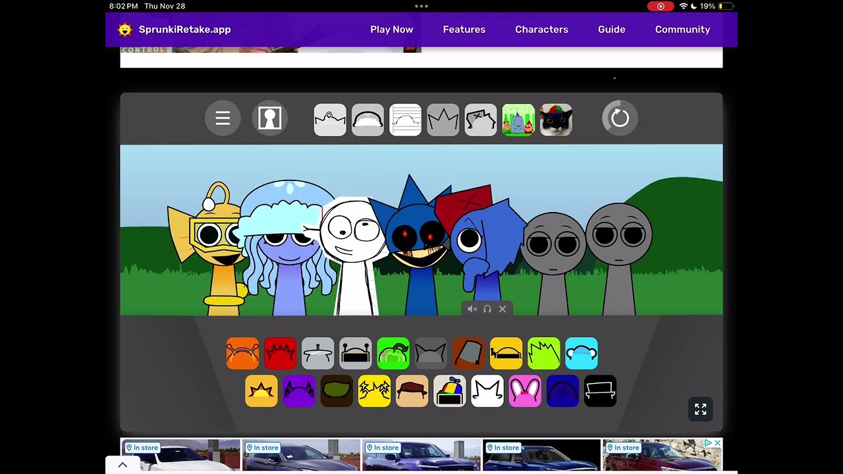Select the third bonus slot with lined paper
Screen dimensions: 843x474
(x=405, y=120)
